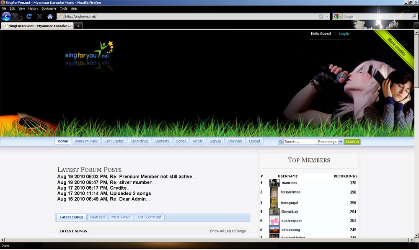Bookmark this page with the star icon
This screenshot has width=419, height=250.
(x=321, y=16)
